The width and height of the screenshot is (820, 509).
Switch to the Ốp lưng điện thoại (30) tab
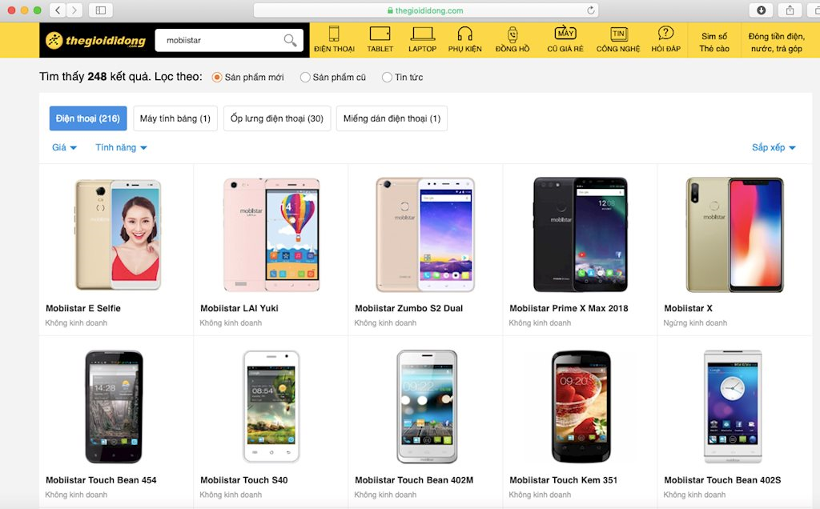tap(277, 118)
